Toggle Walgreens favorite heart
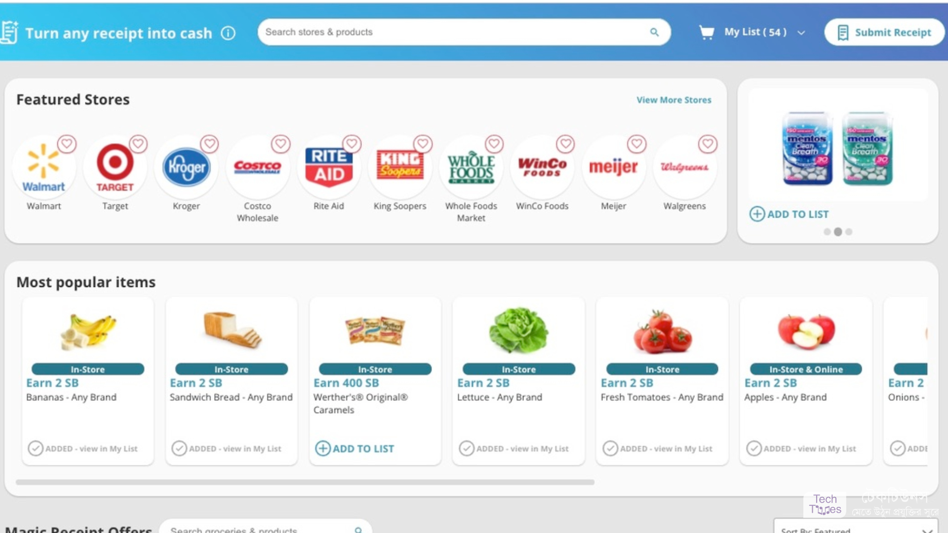This screenshot has height=533, width=948. coord(708,144)
